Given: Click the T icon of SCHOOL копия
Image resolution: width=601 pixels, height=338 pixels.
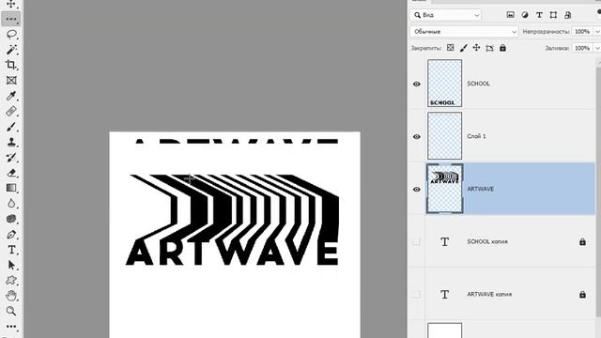Looking at the screenshot, I should [x=444, y=242].
